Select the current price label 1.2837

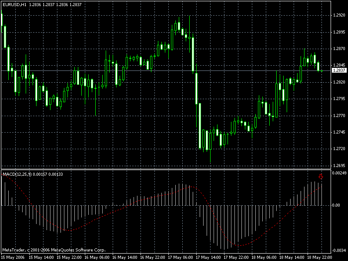339,70
